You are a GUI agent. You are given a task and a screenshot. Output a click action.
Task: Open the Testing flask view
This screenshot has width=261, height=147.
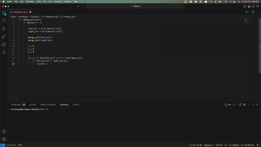tap(4, 52)
